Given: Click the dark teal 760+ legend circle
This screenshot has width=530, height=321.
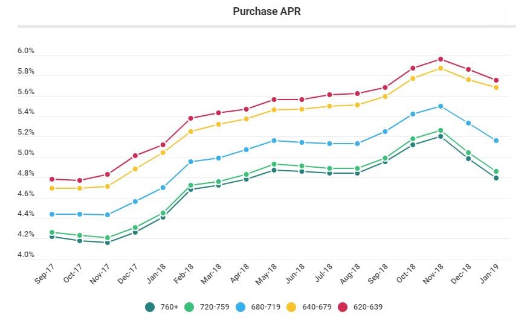Looking at the screenshot, I should click(150, 307).
